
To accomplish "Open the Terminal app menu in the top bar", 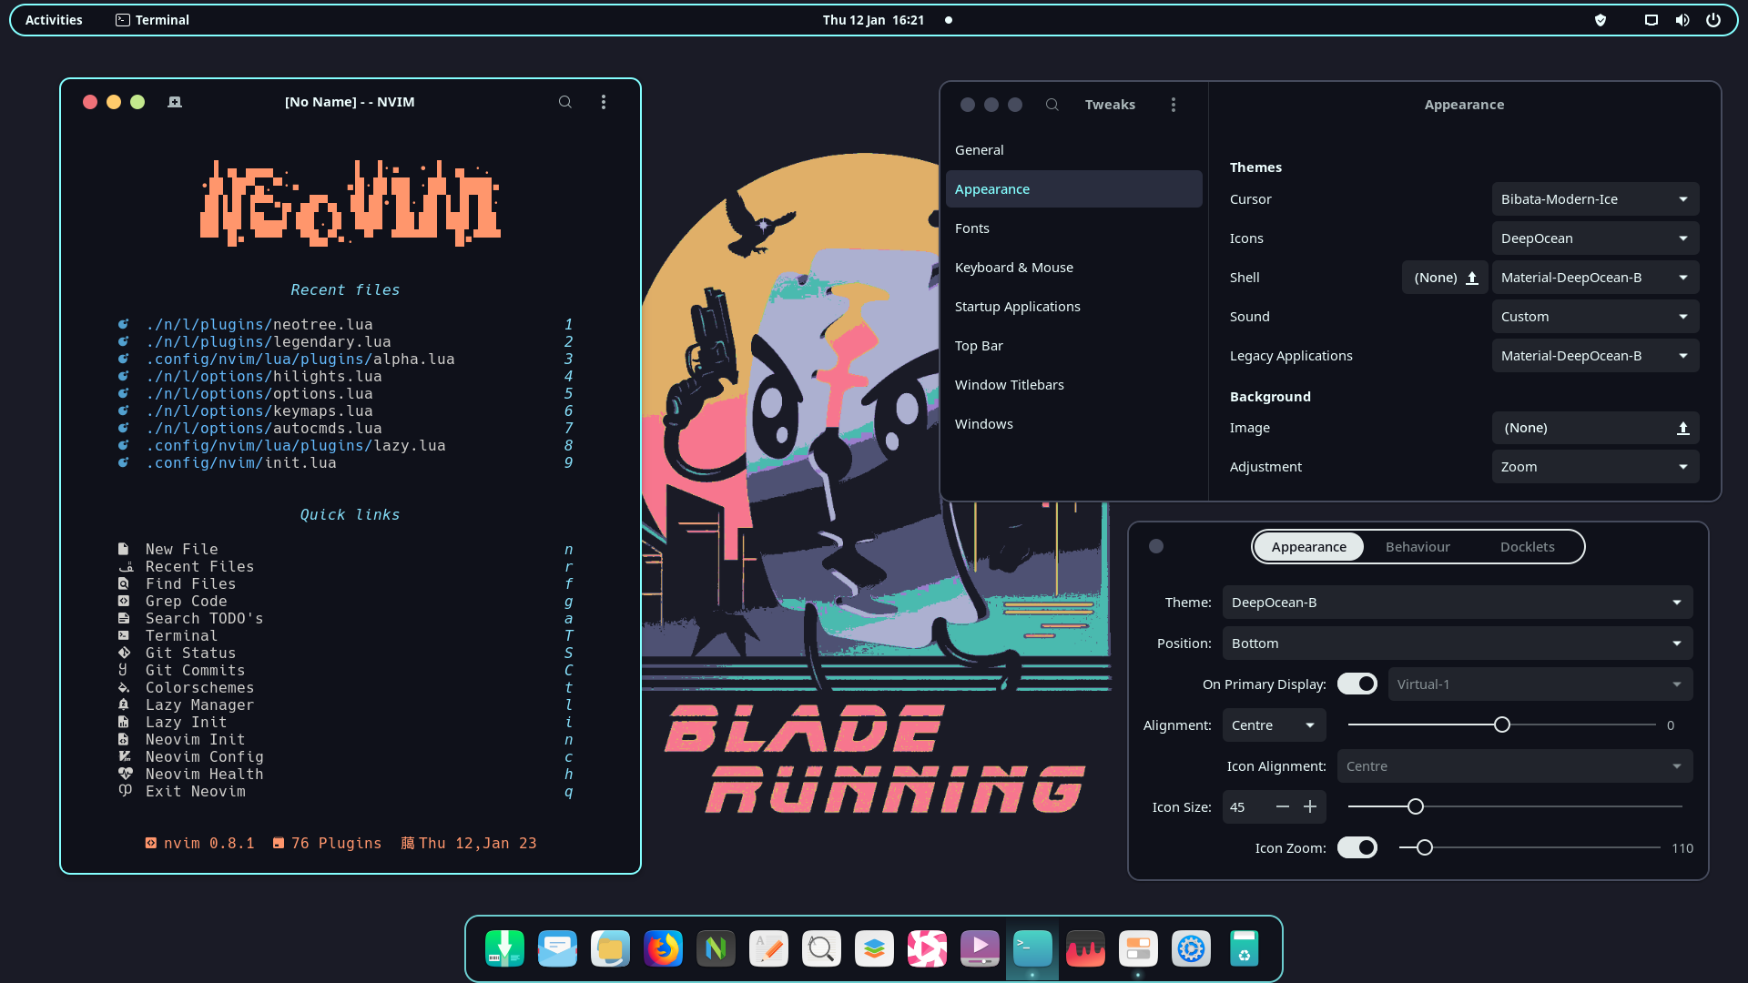I will tap(152, 20).
